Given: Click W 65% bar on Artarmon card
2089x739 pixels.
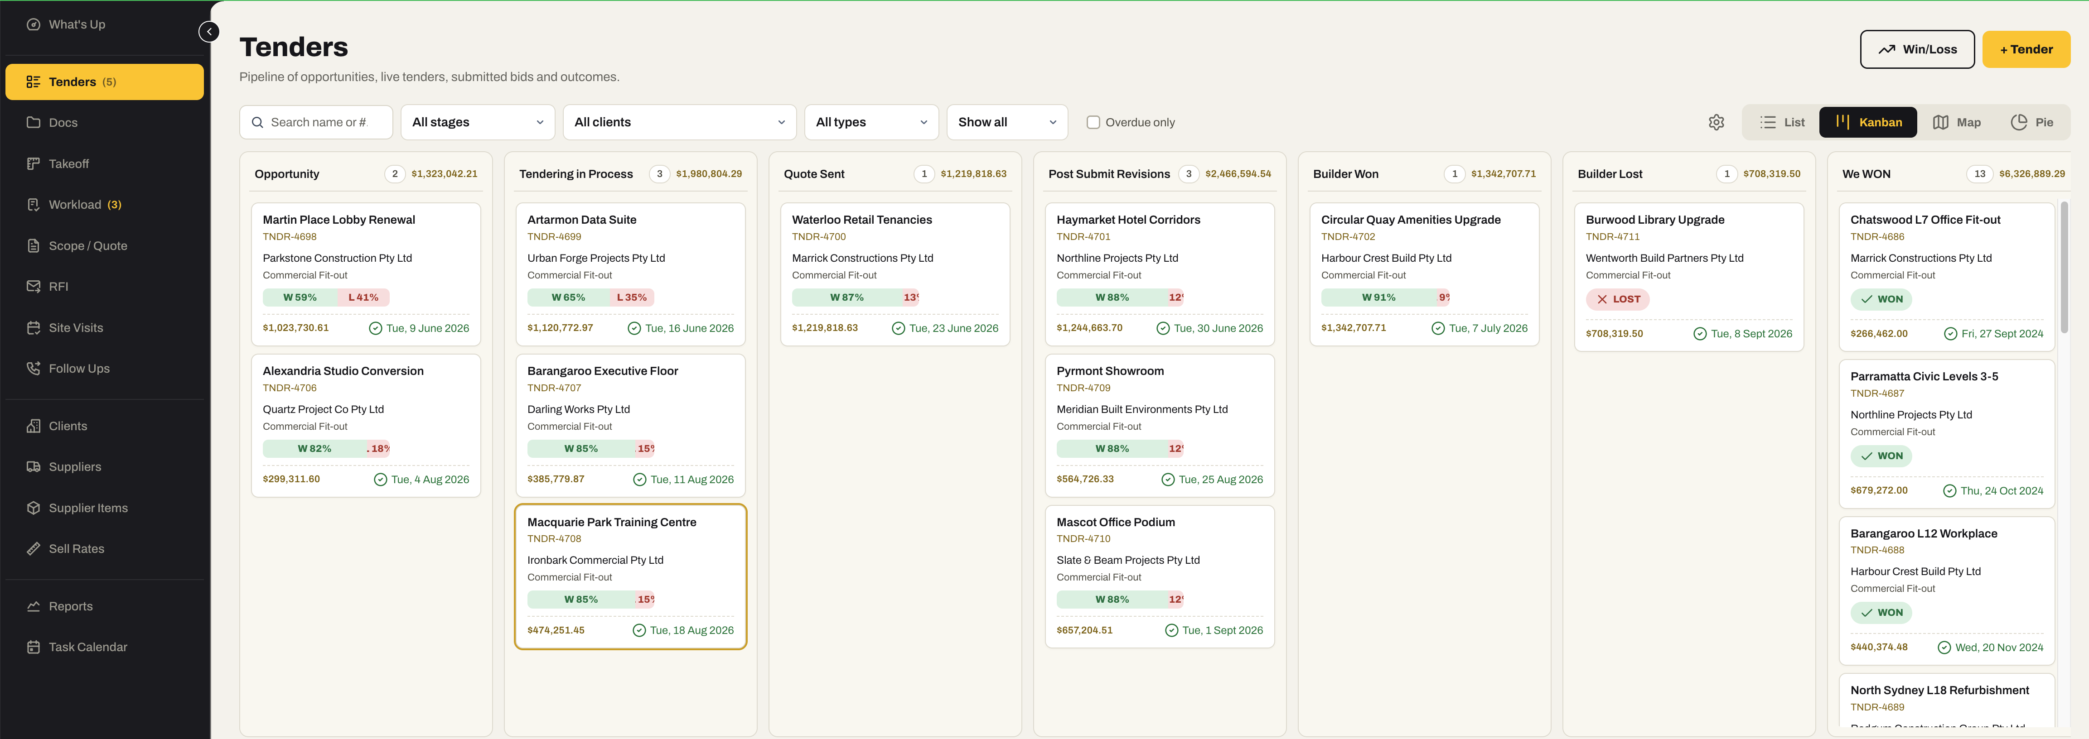Looking at the screenshot, I should (x=568, y=298).
